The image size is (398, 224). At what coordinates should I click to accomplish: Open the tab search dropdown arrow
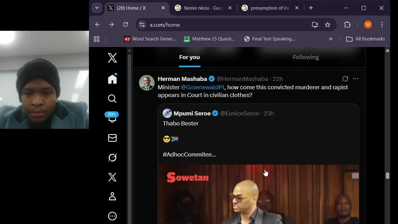[97, 8]
